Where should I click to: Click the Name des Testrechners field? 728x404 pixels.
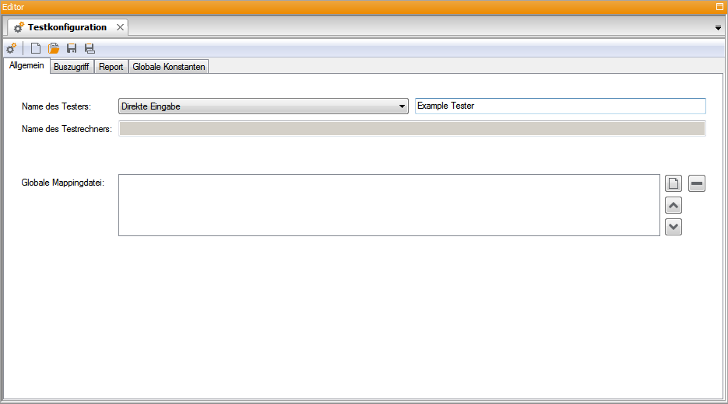(413, 129)
